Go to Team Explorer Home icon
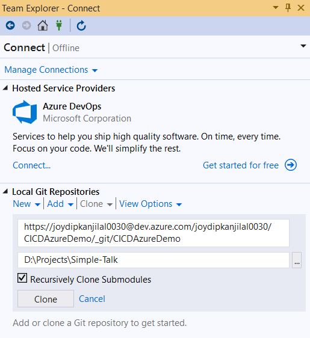Image resolution: width=310 pixels, height=338 pixels. tap(43, 26)
